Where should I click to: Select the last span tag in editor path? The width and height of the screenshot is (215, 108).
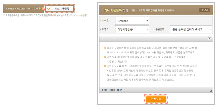(x=119, y=90)
